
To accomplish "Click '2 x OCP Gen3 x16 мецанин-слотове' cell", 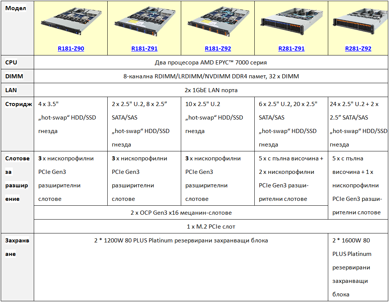I will (181, 212).
